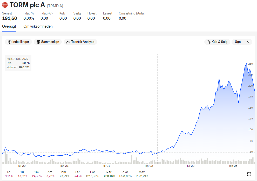This screenshot has height=181, width=257.
Task: Click the 100 price axis label
Action: [x=251, y=130]
